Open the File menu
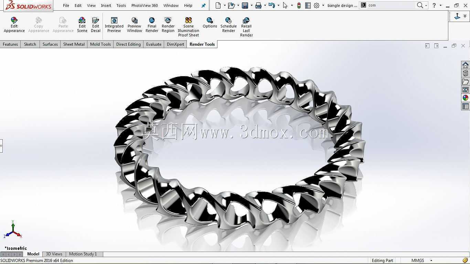Screen dimensions: 470x264 tap(66, 5)
